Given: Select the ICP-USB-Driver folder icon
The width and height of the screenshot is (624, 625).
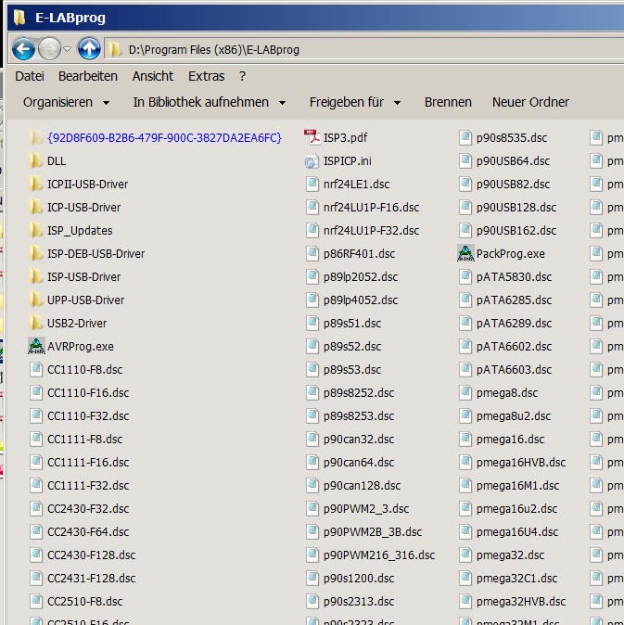Looking at the screenshot, I should (36, 208).
